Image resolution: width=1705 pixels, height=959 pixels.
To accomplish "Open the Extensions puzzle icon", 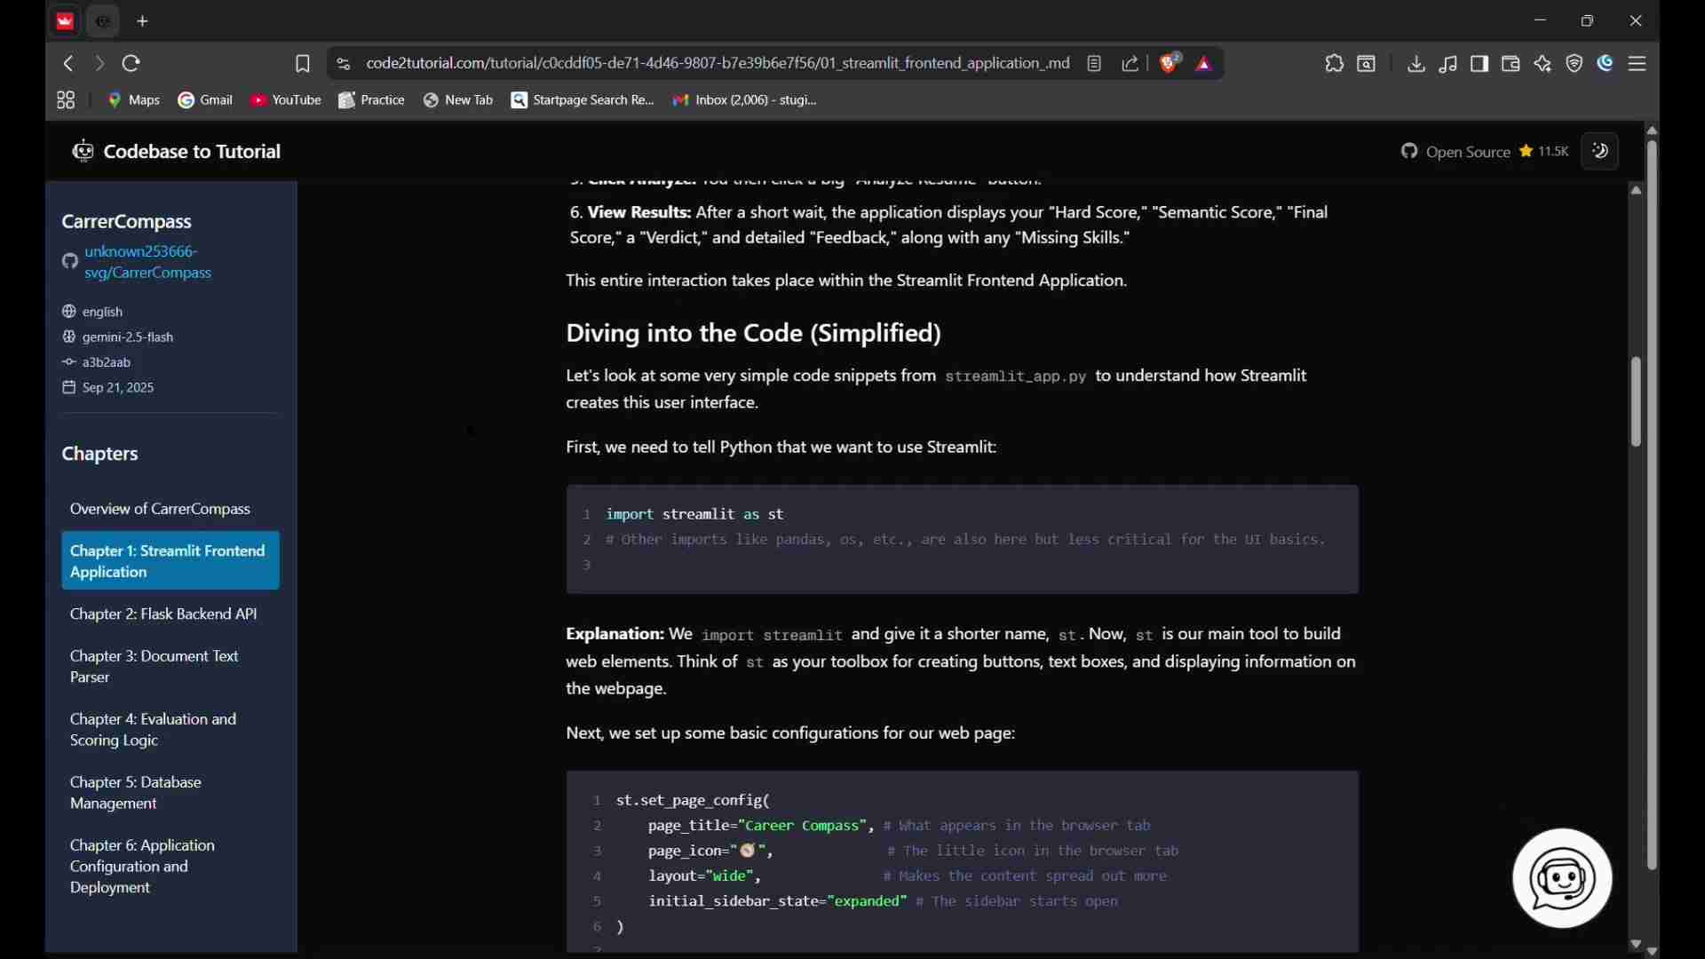I will 1335,64.
